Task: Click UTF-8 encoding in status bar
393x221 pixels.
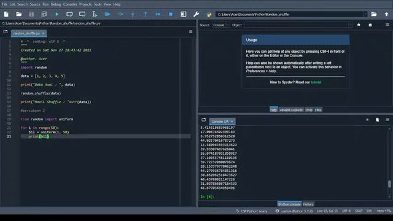Action: pos(346,211)
